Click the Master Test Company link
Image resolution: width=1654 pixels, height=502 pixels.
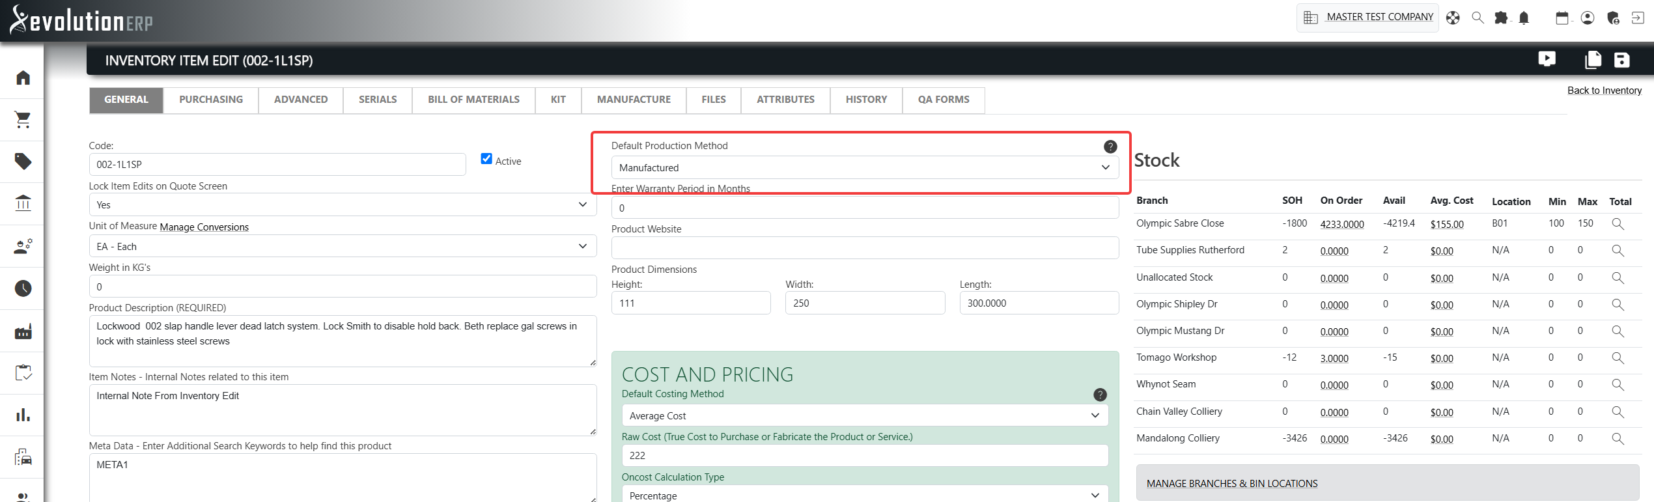pyautogui.click(x=1380, y=17)
